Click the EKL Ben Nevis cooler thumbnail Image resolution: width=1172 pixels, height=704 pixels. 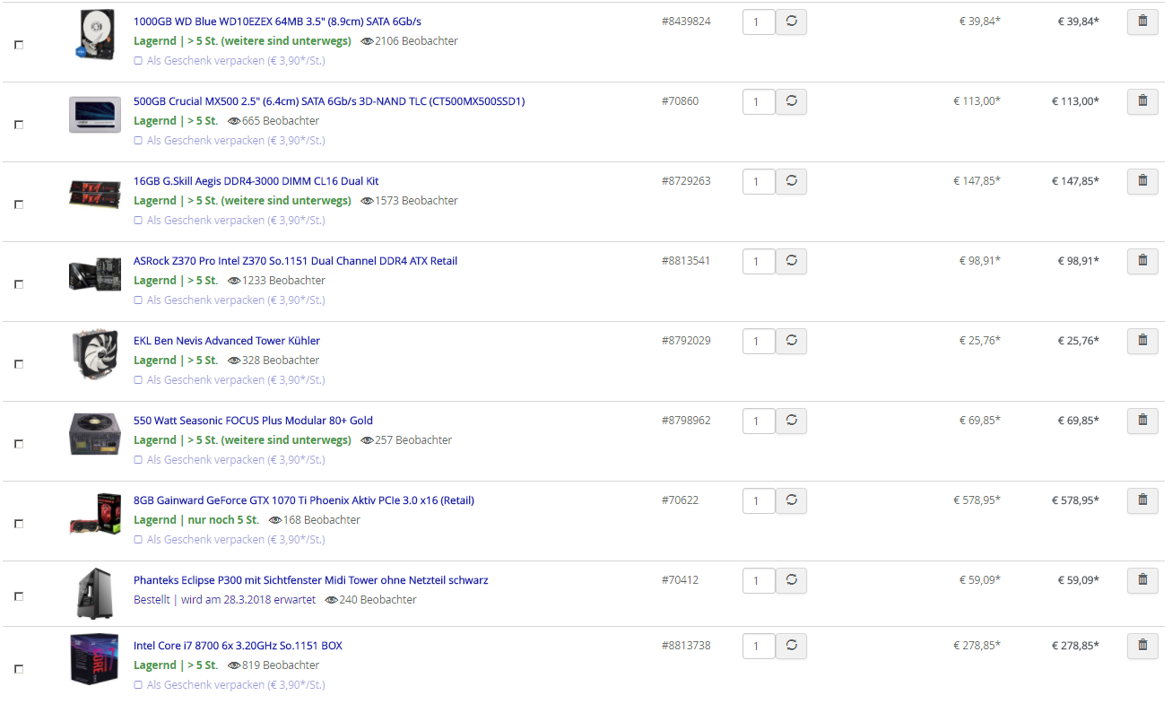(x=94, y=354)
